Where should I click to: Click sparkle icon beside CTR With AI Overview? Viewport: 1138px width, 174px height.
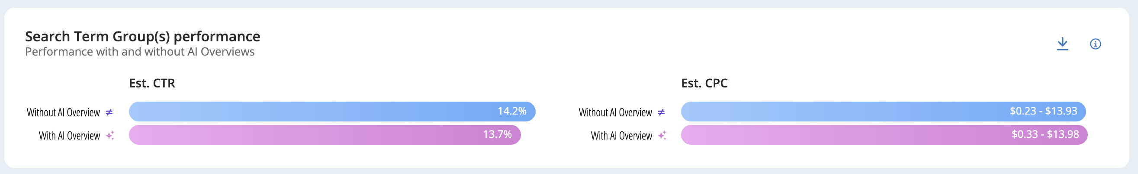pos(110,135)
